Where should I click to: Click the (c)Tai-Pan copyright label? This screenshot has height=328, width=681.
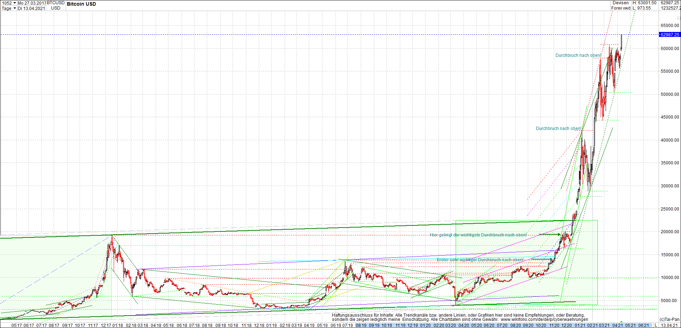tap(670, 319)
